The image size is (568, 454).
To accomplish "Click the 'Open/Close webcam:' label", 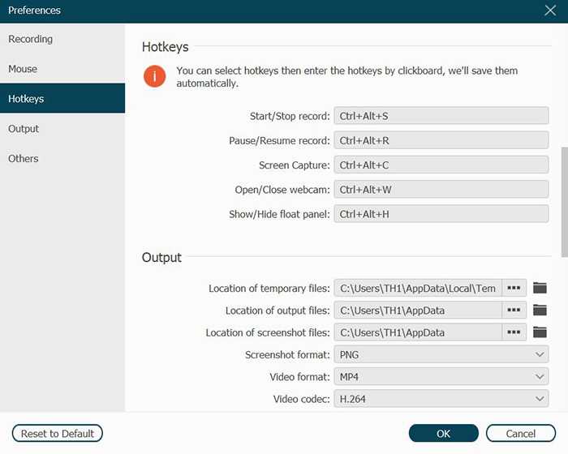I will click(x=282, y=190).
